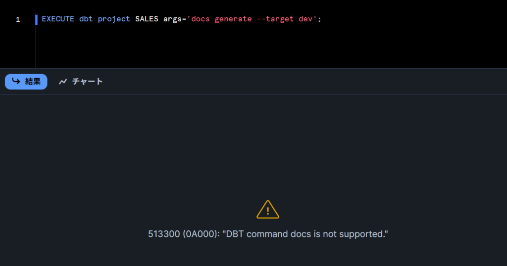This screenshot has width=507, height=266.
Task: Open the チャート chart tab
Action: click(x=81, y=82)
